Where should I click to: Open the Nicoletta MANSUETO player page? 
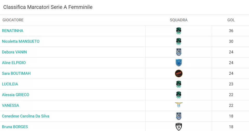coord(21,41)
